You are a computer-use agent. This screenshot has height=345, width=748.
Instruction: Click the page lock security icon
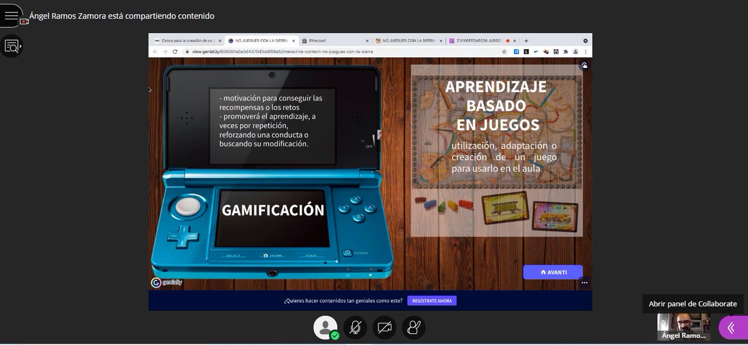click(187, 52)
